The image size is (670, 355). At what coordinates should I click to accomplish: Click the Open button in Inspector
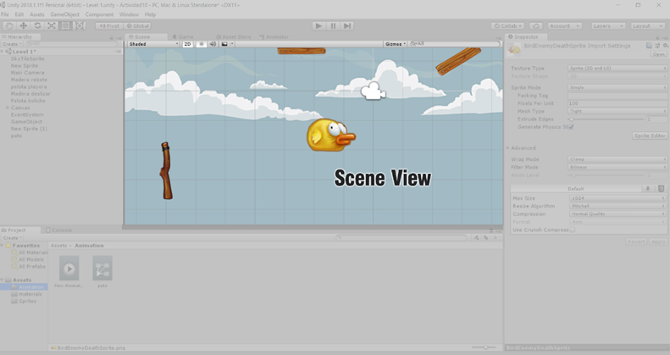coord(658,54)
